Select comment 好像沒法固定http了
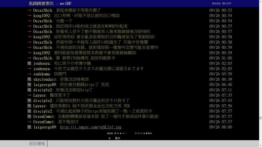Screen dimensions: 262x147 coord(74,90)
